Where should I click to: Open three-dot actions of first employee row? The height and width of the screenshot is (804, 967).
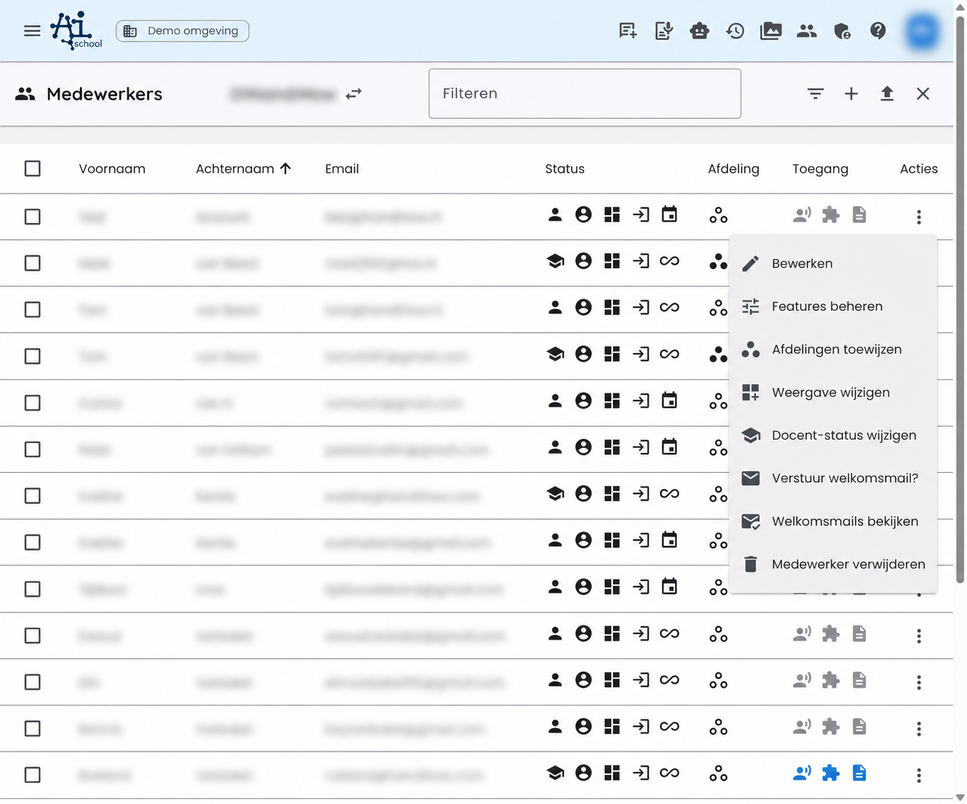[919, 217]
